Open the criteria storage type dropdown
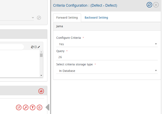Viewport: 162px width, 114px height. [x=107, y=71]
